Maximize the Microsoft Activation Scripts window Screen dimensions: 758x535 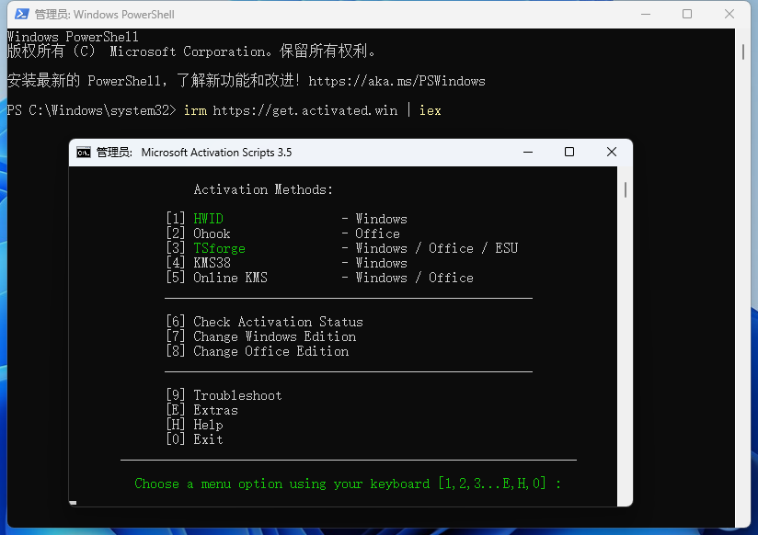tap(569, 153)
